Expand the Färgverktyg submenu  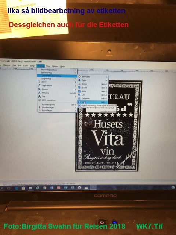[x=57, y=79]
